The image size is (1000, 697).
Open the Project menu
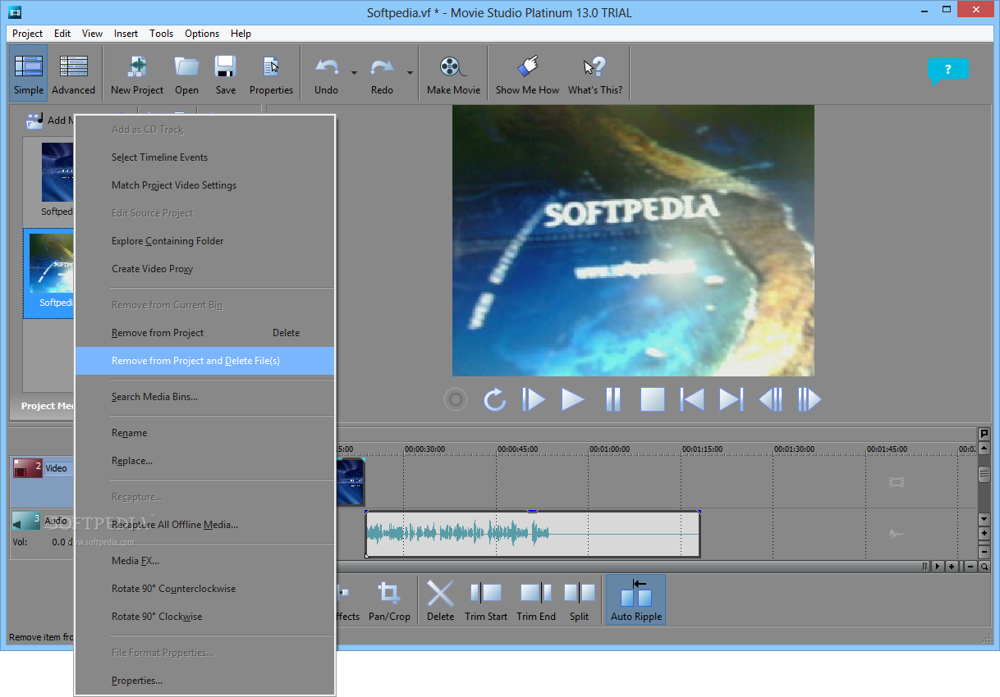27,34
